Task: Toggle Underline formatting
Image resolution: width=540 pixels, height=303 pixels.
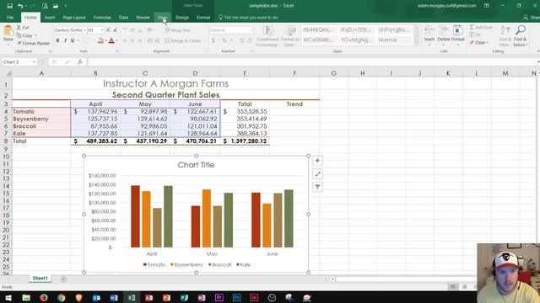Action: (73, 41)
